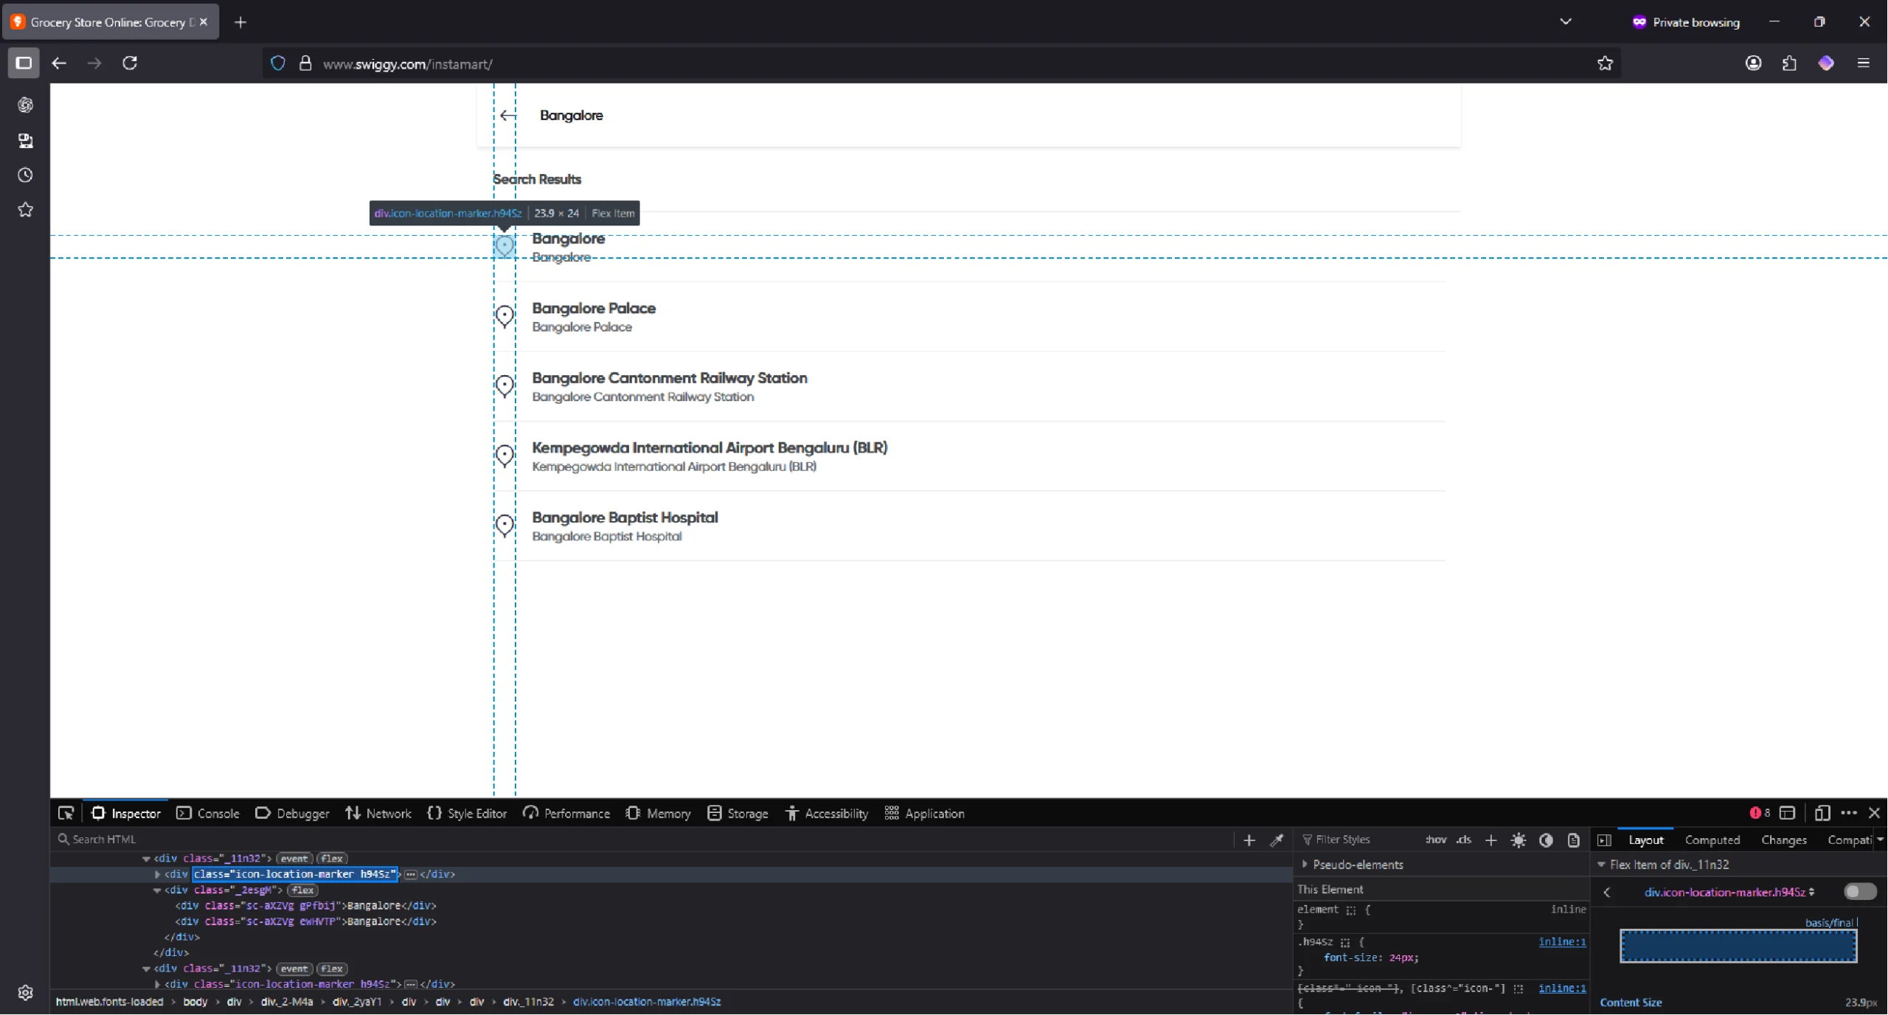Viewport: 1888px width, 1015px height.
Task: Collapse the Flex Item of div._11n32 section
Action: (x=1602, y=865)
